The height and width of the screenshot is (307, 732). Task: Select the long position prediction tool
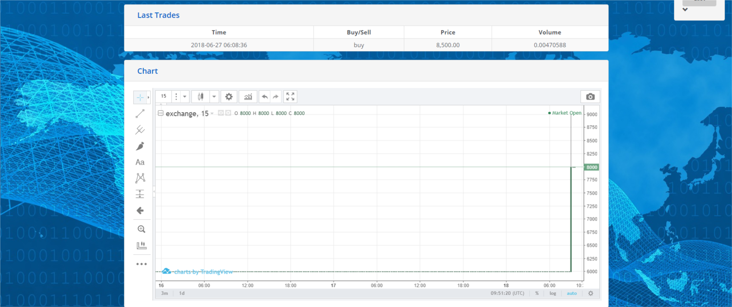[140, 194]
